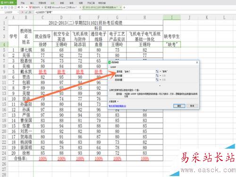Switch to the 开始 (Home) ribbon tab
This screenshot has height=177, width=236.
tap(23, 3)
